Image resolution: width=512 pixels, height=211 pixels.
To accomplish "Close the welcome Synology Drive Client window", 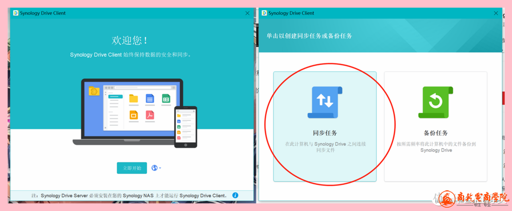I will [247, 13].
